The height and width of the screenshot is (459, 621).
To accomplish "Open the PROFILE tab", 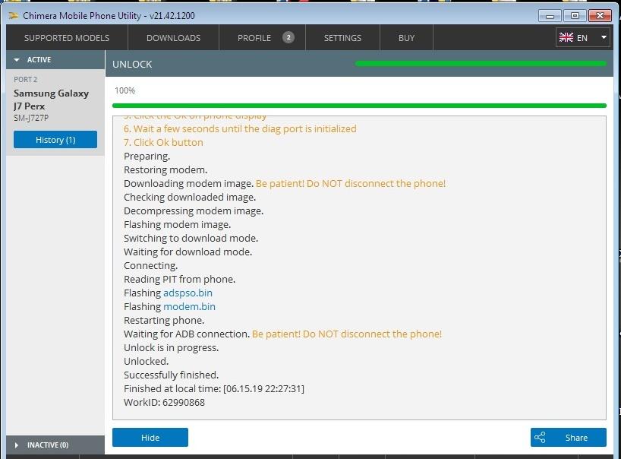I will tap(262, 38).
